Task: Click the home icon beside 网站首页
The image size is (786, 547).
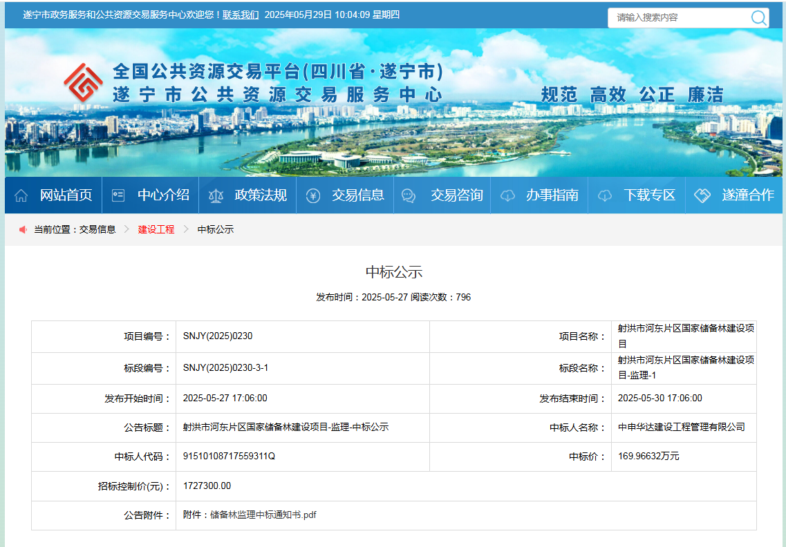Action: tap(21, 196)
